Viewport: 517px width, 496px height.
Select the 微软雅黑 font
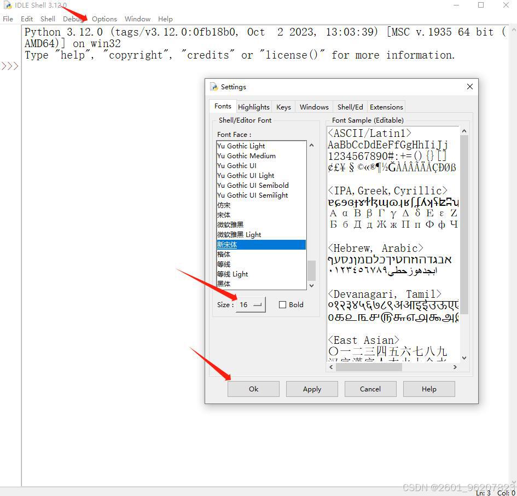coord(261,225)
